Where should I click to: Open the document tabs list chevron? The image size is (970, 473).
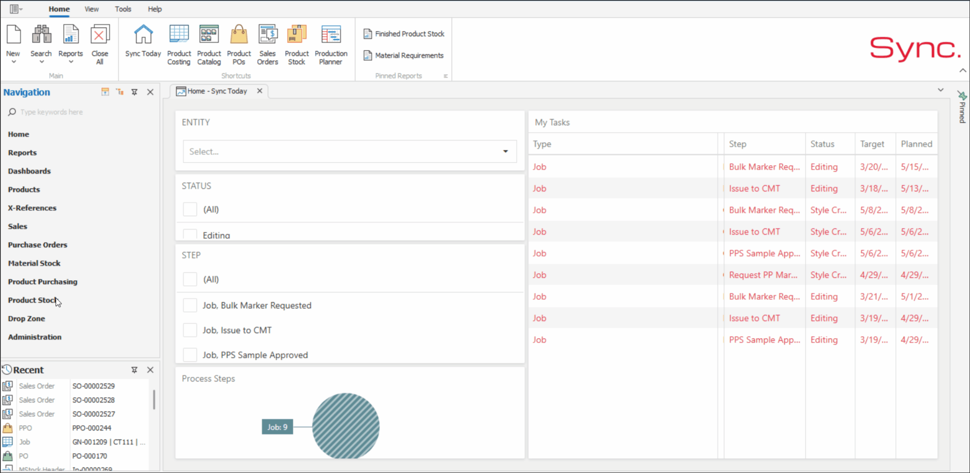click(940, 90)
